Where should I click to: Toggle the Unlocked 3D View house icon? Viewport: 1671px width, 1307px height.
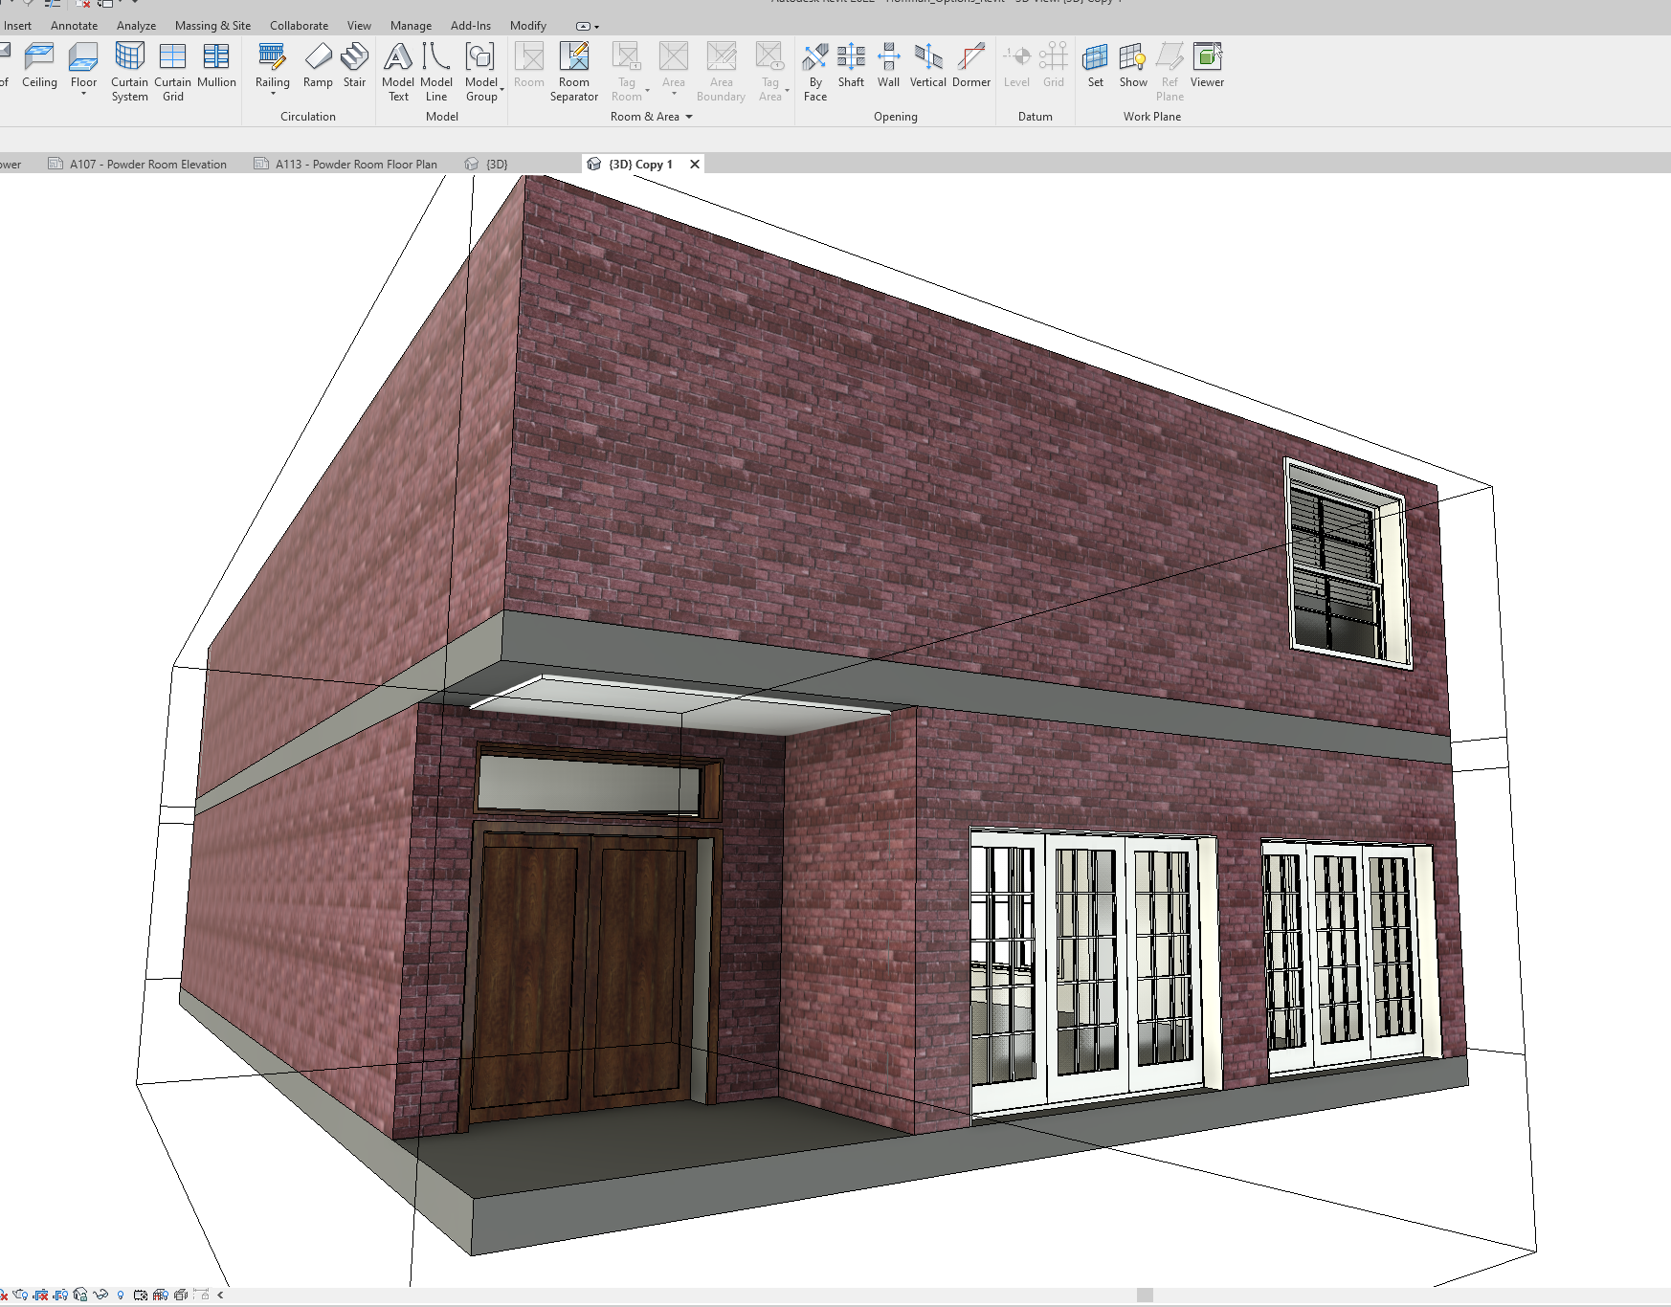click(80, 1295)
